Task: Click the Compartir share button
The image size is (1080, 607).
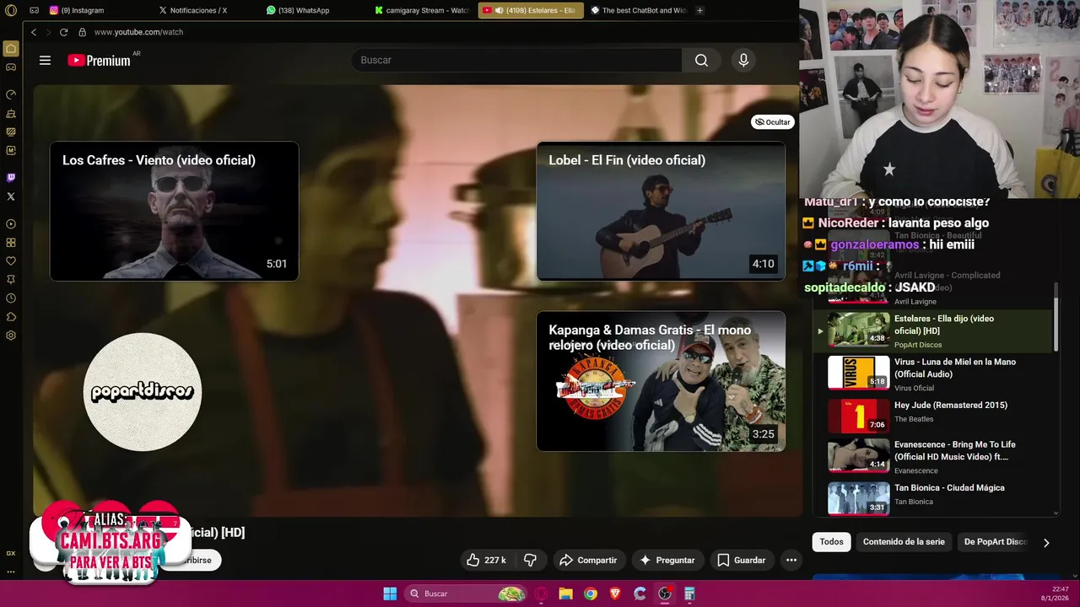Action: [x=588, y=560]
